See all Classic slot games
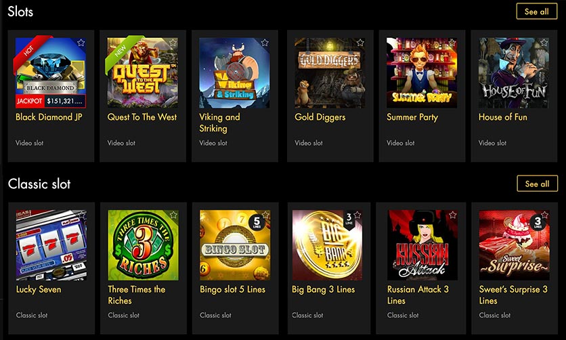 [x=537, y=184]
